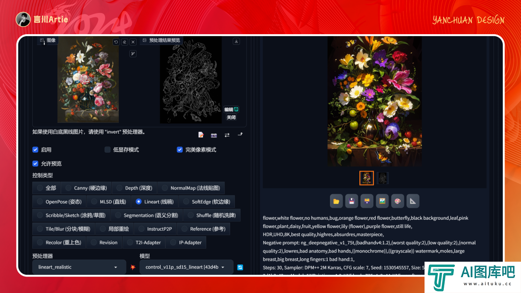Click the 言川Artie avatar picture
This screenshot has height=293, width=521.
click(x=23, y=19)
